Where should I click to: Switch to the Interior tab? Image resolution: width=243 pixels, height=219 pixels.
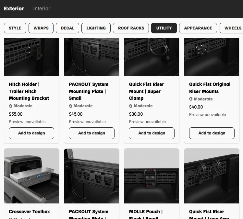(42, 9)
